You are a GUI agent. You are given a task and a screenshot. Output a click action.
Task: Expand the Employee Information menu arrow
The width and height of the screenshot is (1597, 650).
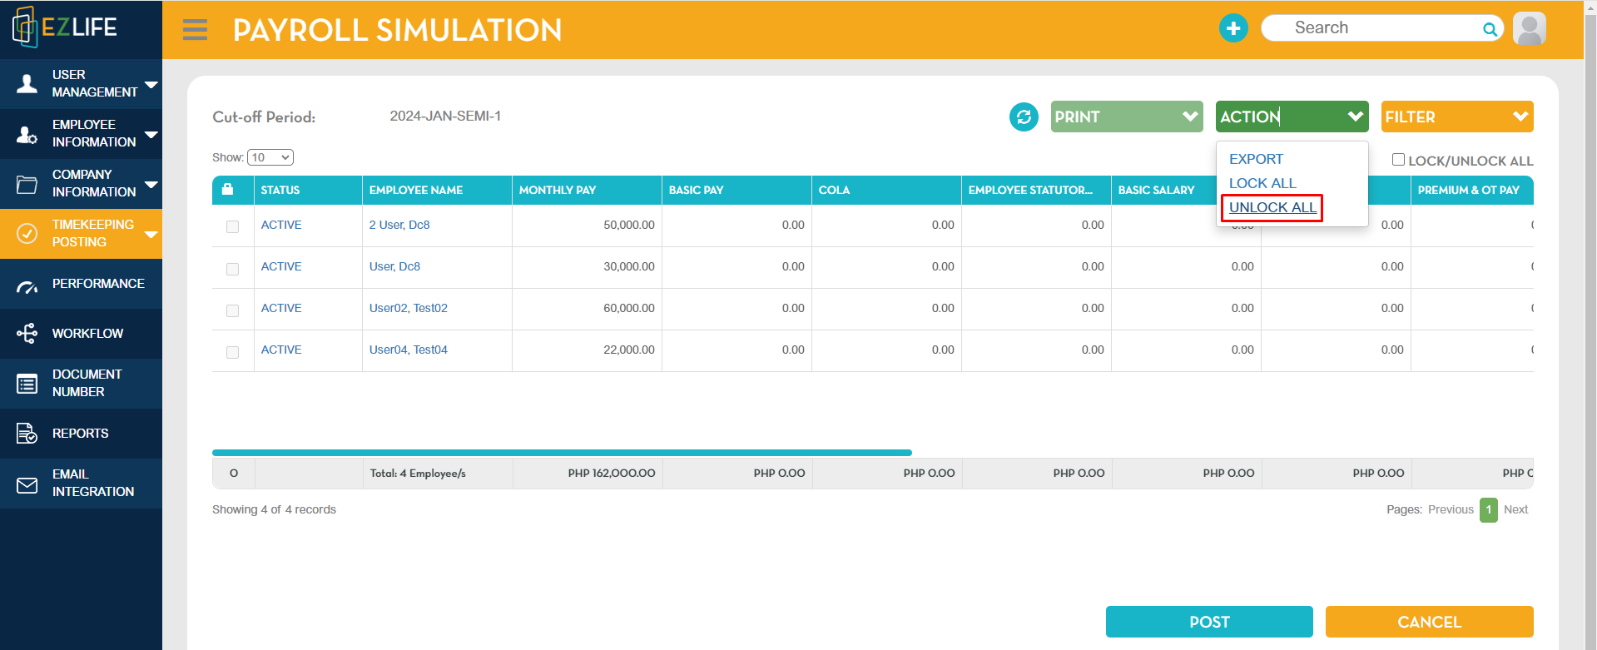click(151, 134)
